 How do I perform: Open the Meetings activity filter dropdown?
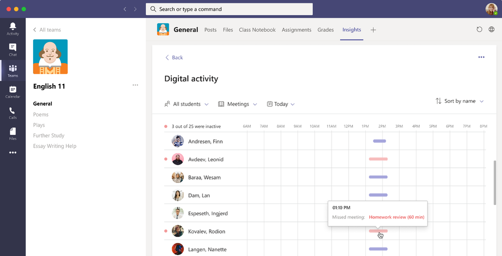238,104
